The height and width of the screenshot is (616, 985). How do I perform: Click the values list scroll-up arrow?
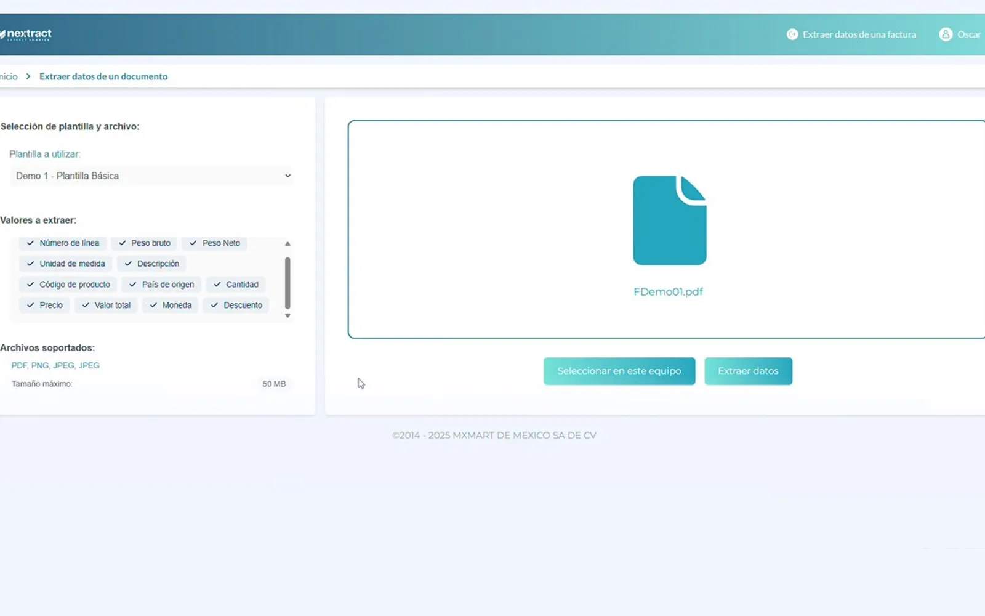pyautogui.click(x=287, y=244)
